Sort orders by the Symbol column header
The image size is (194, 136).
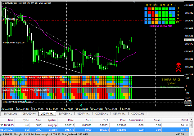52,120
